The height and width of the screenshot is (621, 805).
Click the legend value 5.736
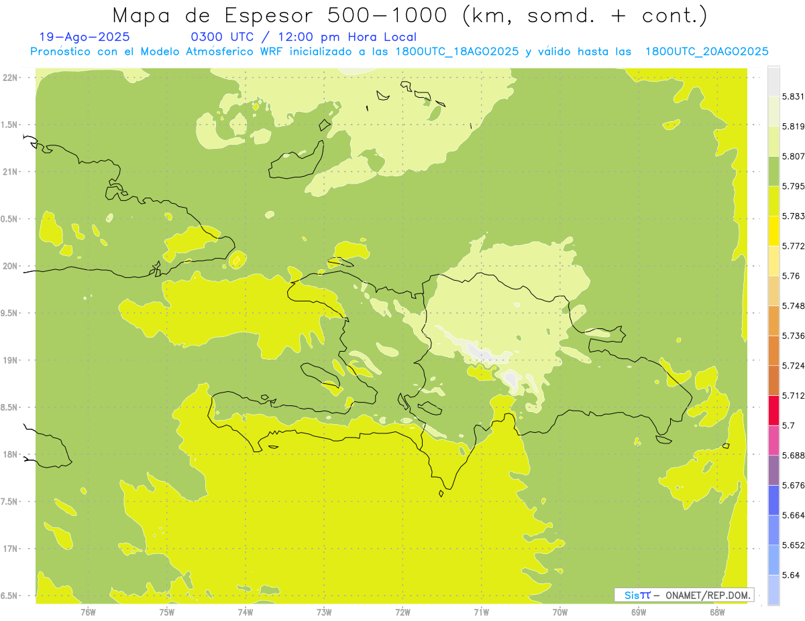tap(793, 336)
